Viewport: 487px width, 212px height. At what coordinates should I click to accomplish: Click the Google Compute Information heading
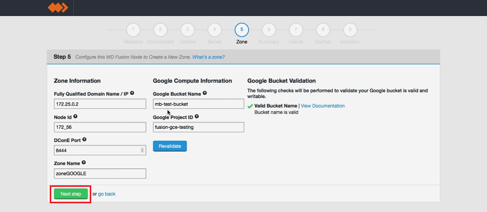click(x=192, y=81)
